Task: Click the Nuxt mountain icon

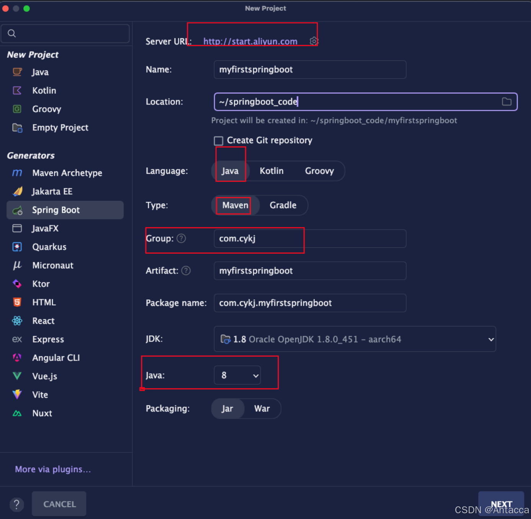Action: pos(17,413)
